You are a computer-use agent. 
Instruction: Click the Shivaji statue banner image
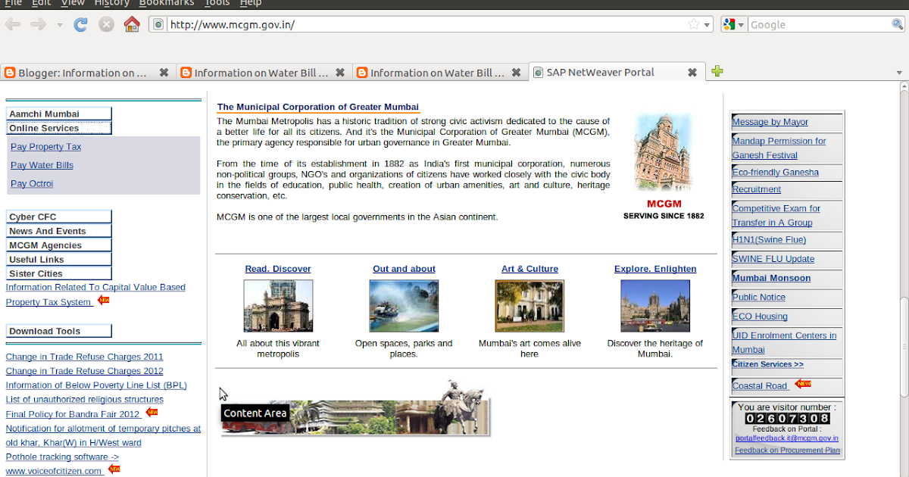[x=355, y=409]
